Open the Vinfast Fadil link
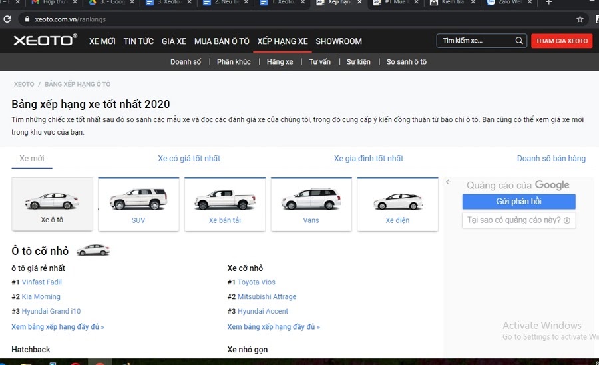Viewport: 599px width, 365px height. (x=41, y=282)
